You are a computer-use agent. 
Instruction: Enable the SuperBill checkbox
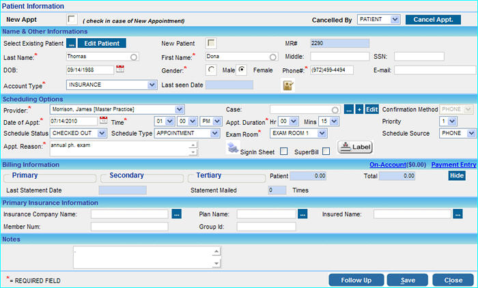(326, 151)
